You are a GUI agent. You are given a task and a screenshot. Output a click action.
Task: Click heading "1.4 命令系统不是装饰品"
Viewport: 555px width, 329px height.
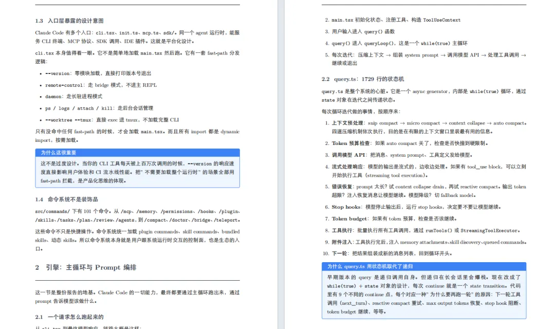[x=66, y=199]
